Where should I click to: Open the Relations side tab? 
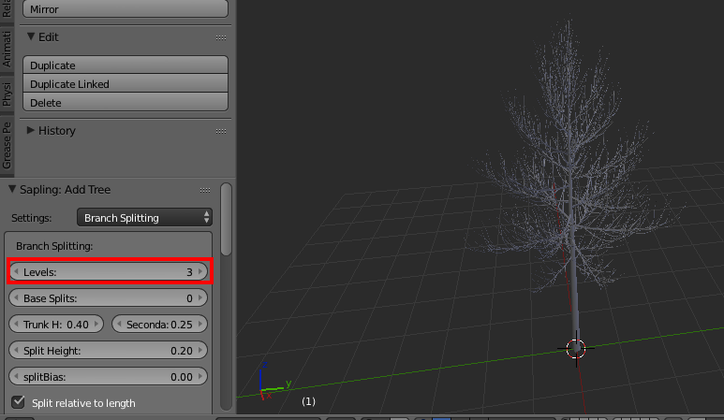click(x=7, y=9)
